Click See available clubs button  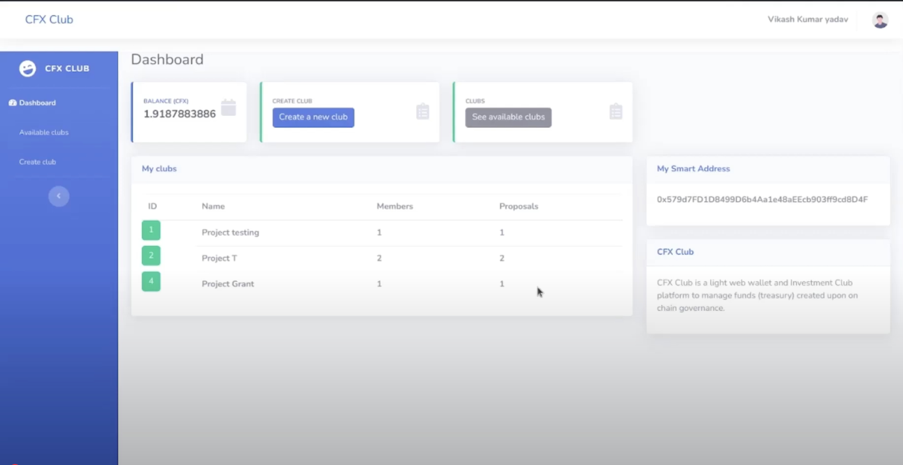coord(508,117)
